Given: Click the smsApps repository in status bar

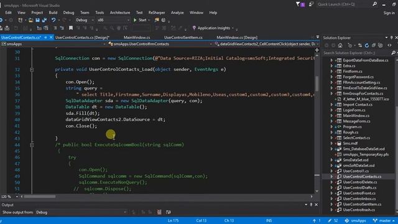Looking at the screenshot, I should coord(355,221).
